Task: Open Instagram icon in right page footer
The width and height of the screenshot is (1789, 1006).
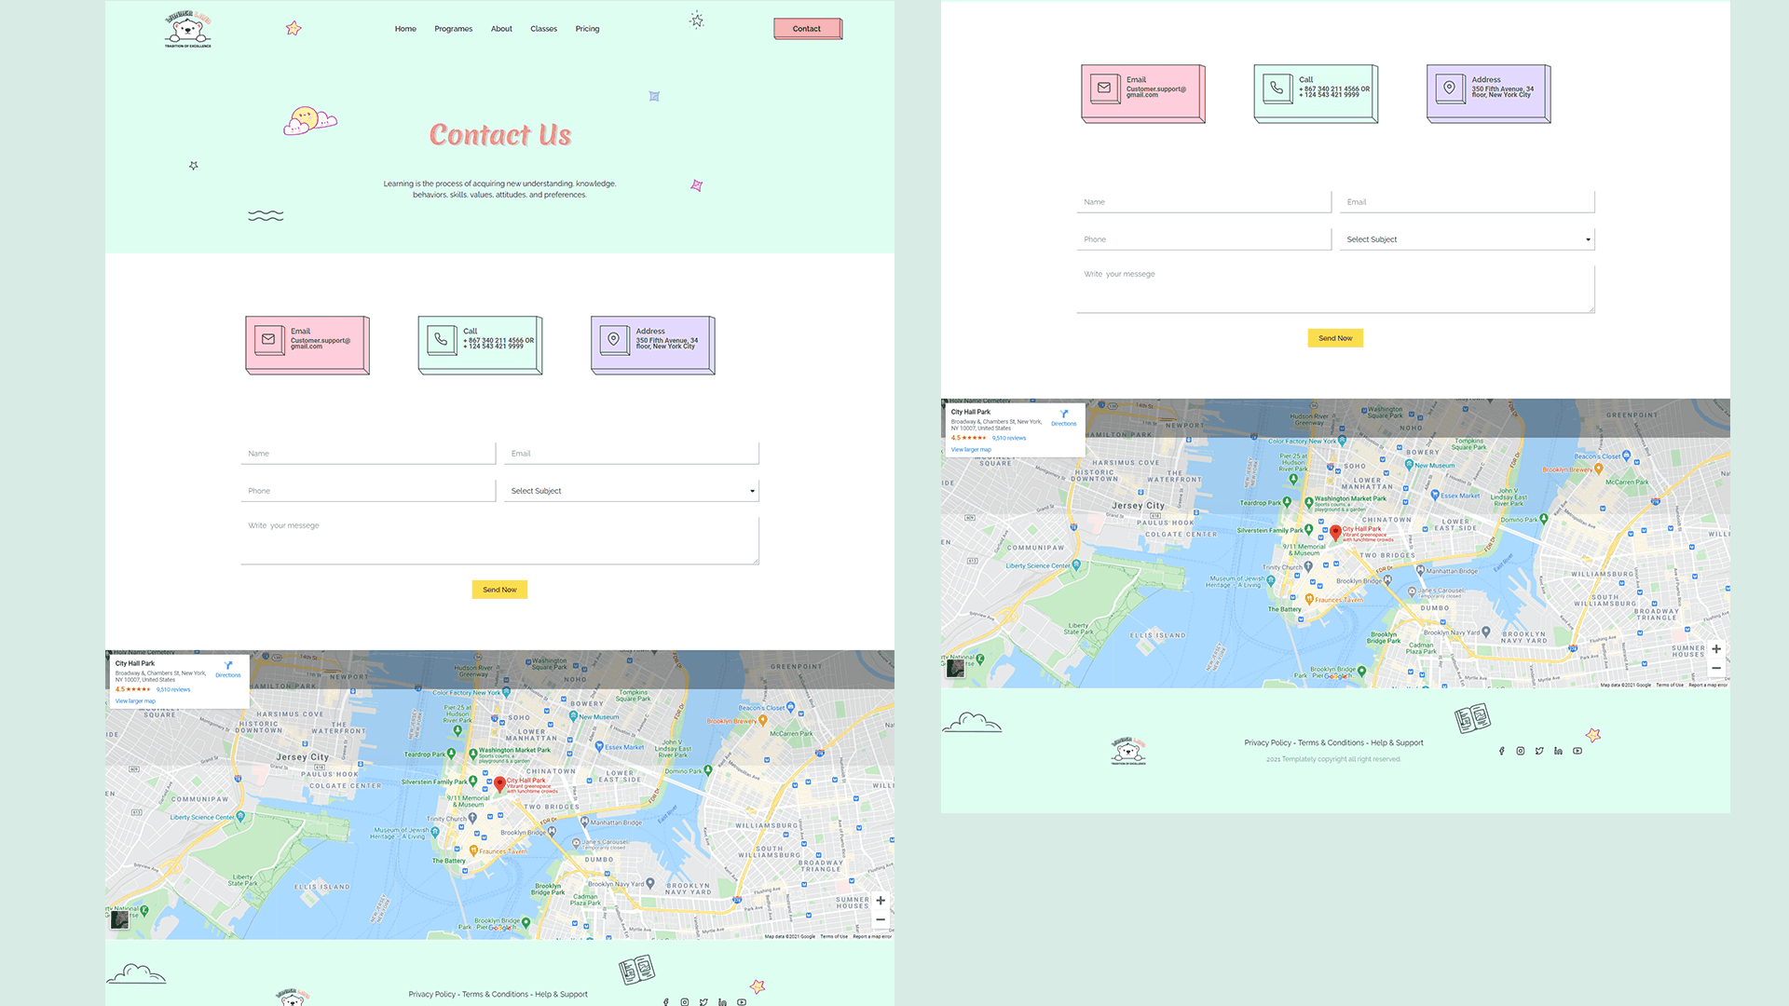Action: point(1521,751)
